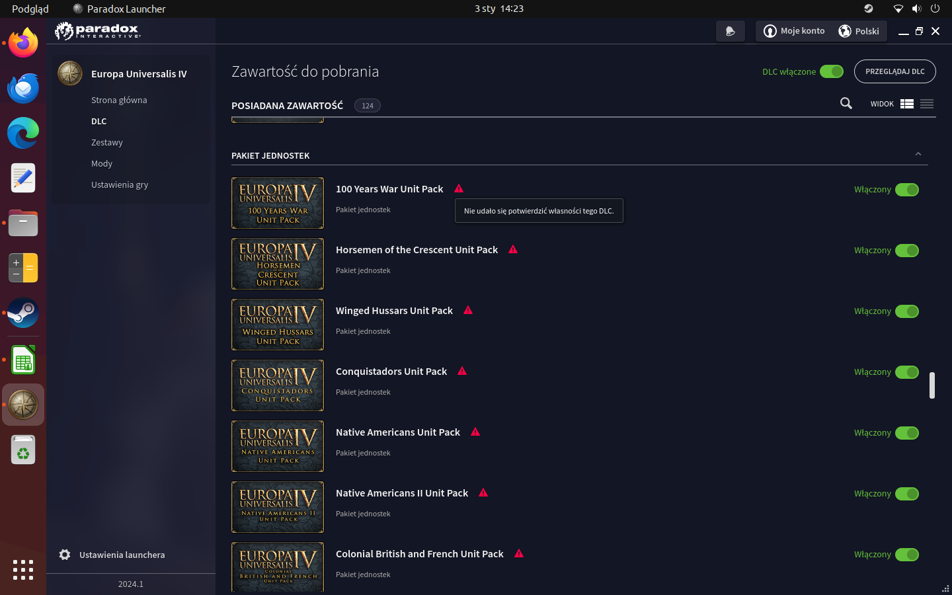This screenshot has height=595, width=952.
Task: Click warning icon beside Native Americans II Unit Pack
Action: [x=483, y=493]
